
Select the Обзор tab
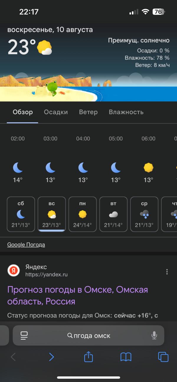click(x=23, y=112)
